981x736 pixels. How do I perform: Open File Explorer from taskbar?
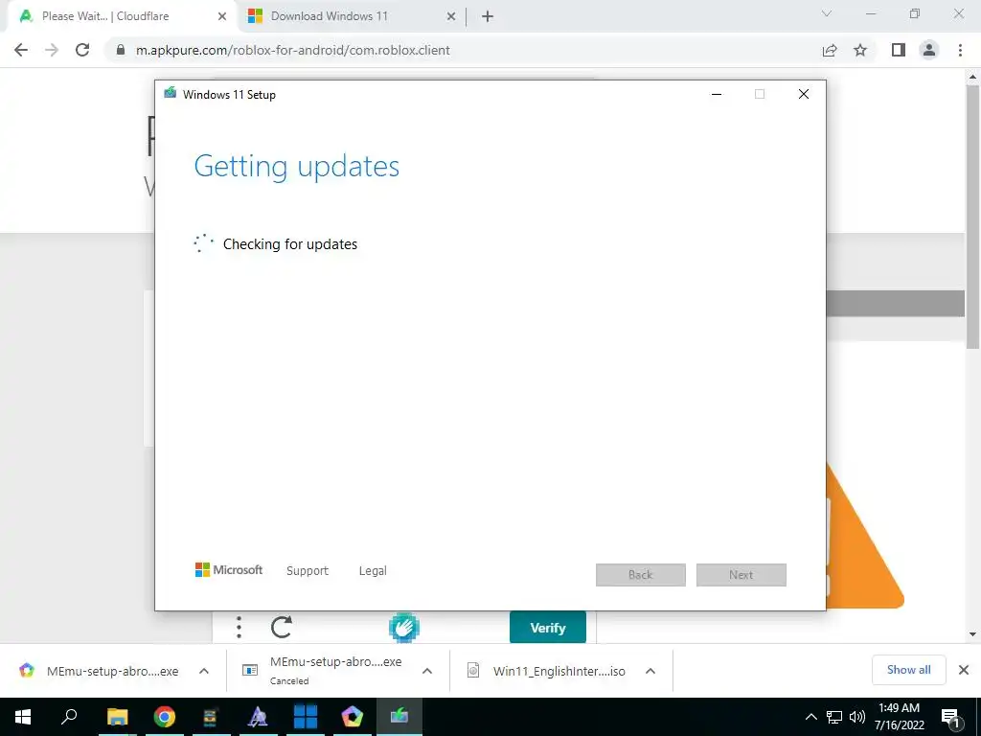point(117,717)
